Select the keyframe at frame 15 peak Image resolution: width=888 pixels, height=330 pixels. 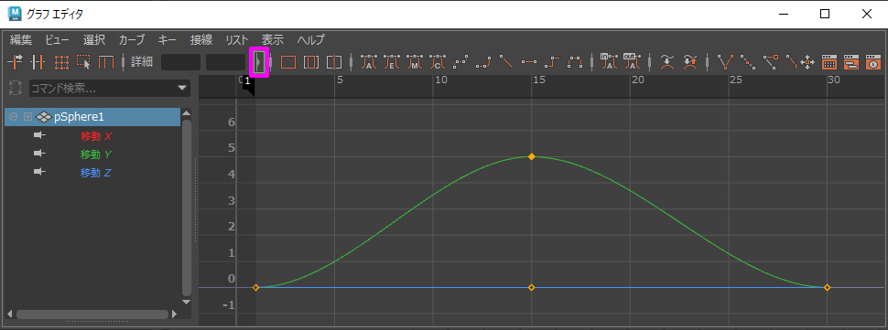[x=531, y=156]
